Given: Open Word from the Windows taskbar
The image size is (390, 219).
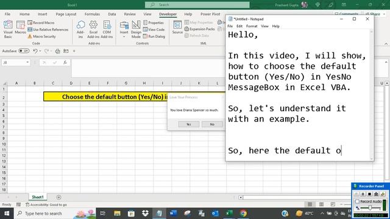Looking at the screenshot, I should (x=173, y=213).
